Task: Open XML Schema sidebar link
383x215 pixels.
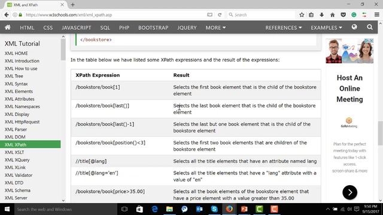Action: tap(17, 191)
